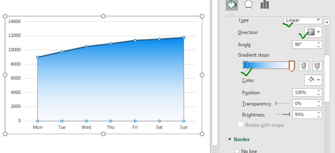Select the Thu data point on the line

[x=111, y=43]
